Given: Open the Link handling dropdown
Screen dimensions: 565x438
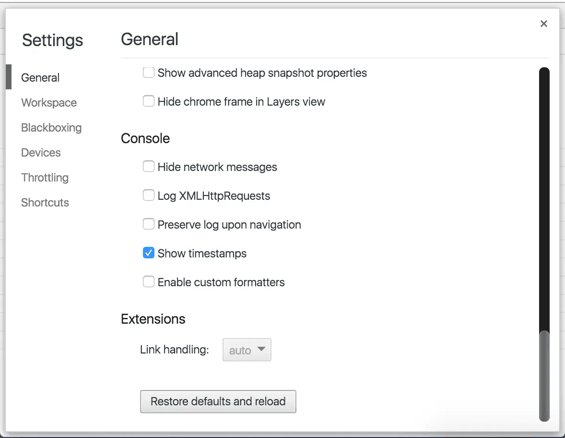Looking at the screenshot, I should pyautogui.click(x=247, y=350).
